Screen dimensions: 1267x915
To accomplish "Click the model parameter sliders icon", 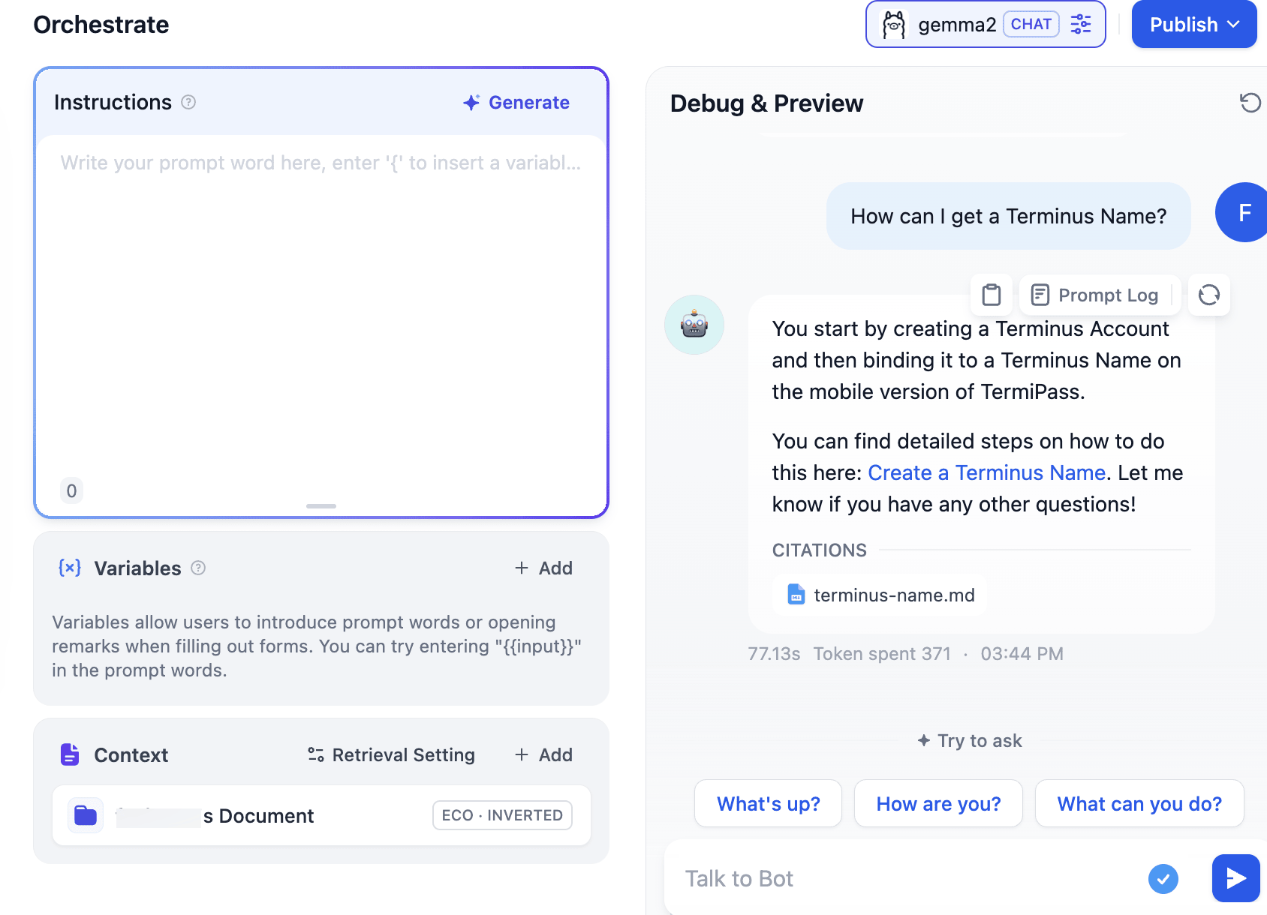I will (x=1080, y=25).
